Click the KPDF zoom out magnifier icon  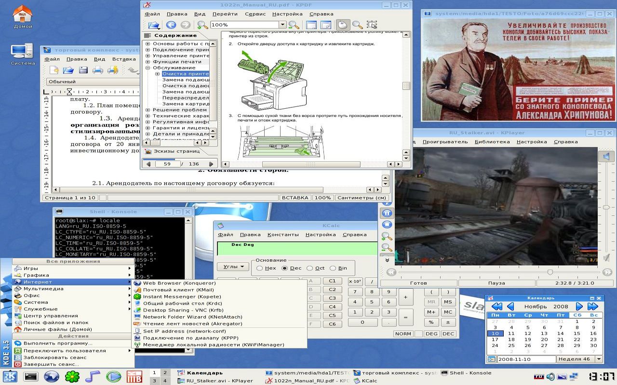point(294,25)
